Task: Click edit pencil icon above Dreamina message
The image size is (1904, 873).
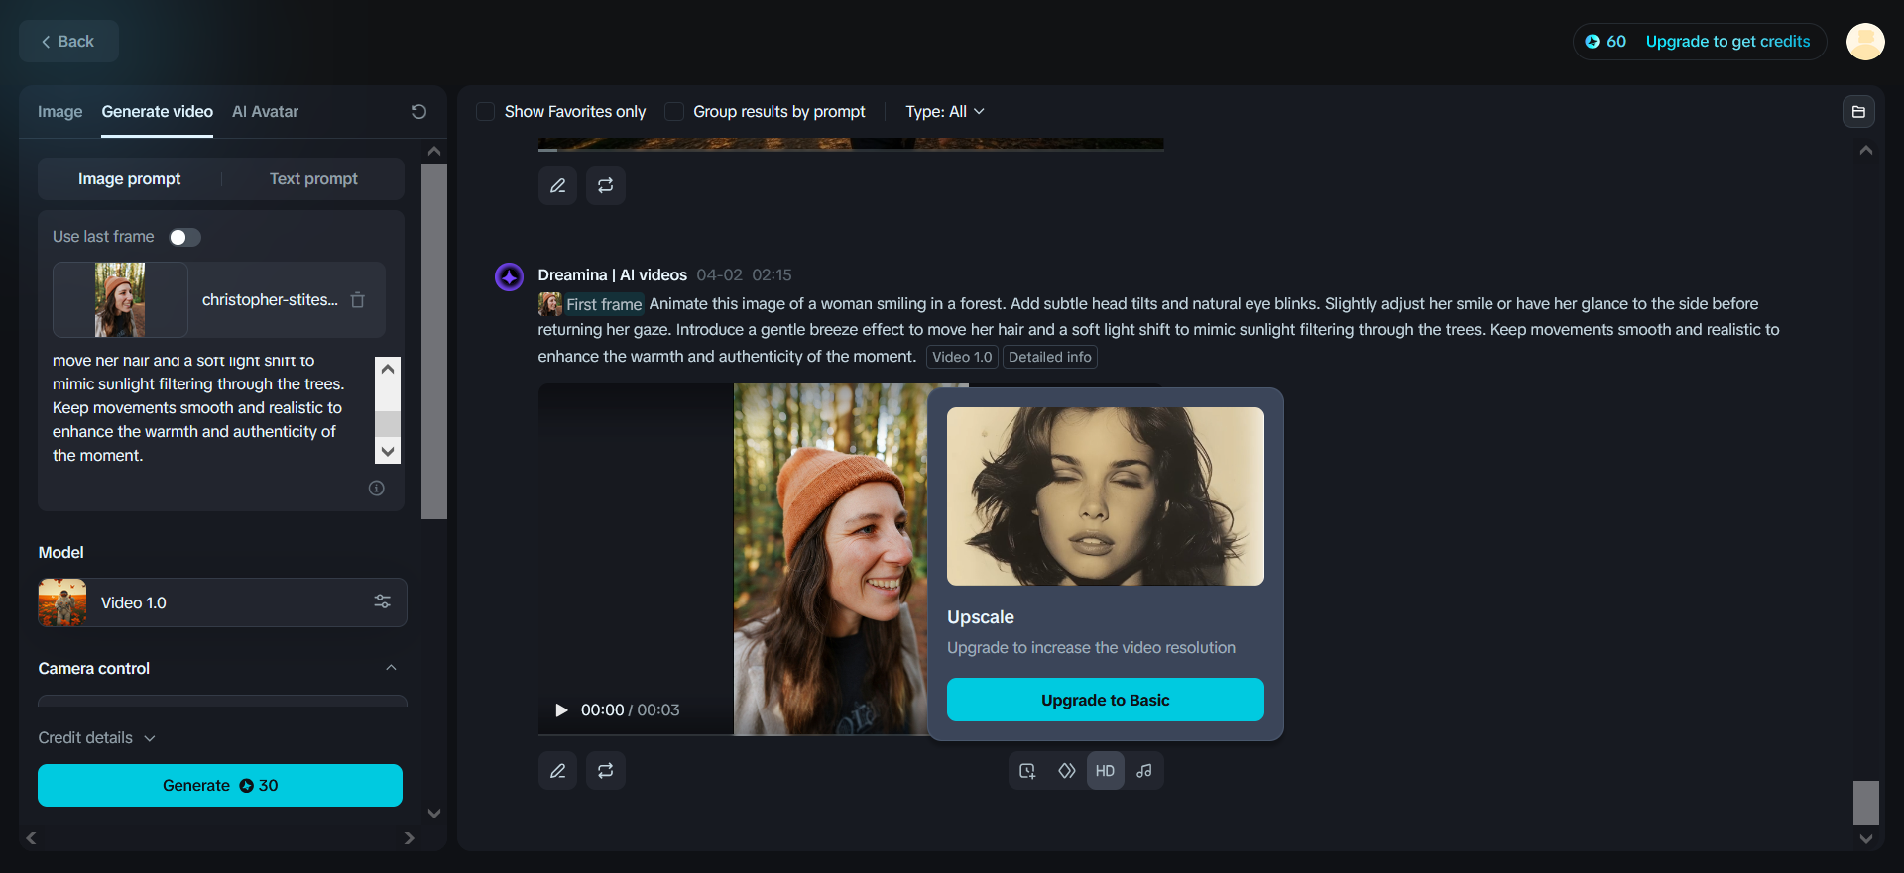Action: (x=558, y=185)
